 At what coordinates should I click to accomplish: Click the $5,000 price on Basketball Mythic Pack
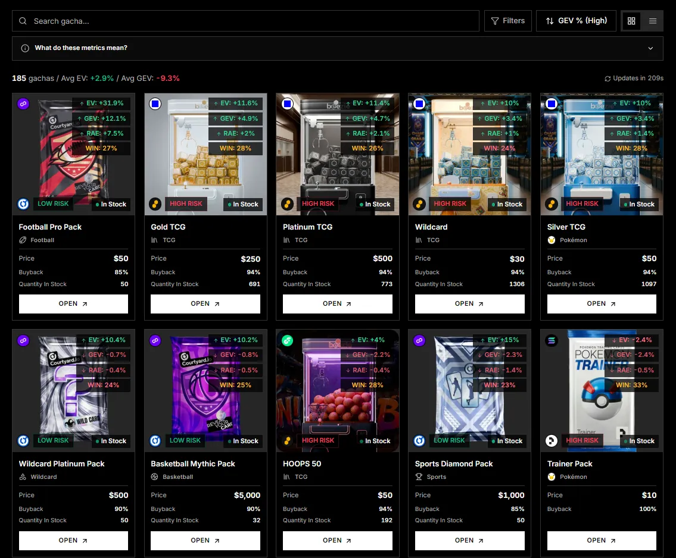coord(247,496)
